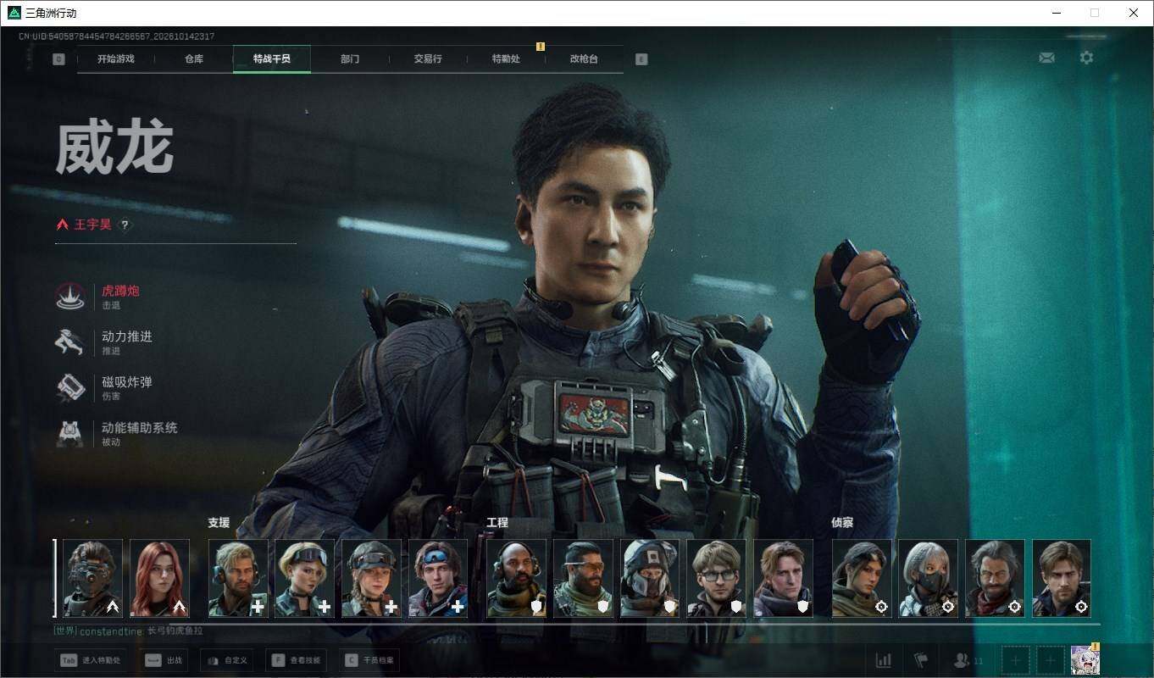Image resolution: width=1154 pixels, height=678 pixels.
Task: Click the operator name 王宇昊
Action: click(x=92, y=225)
